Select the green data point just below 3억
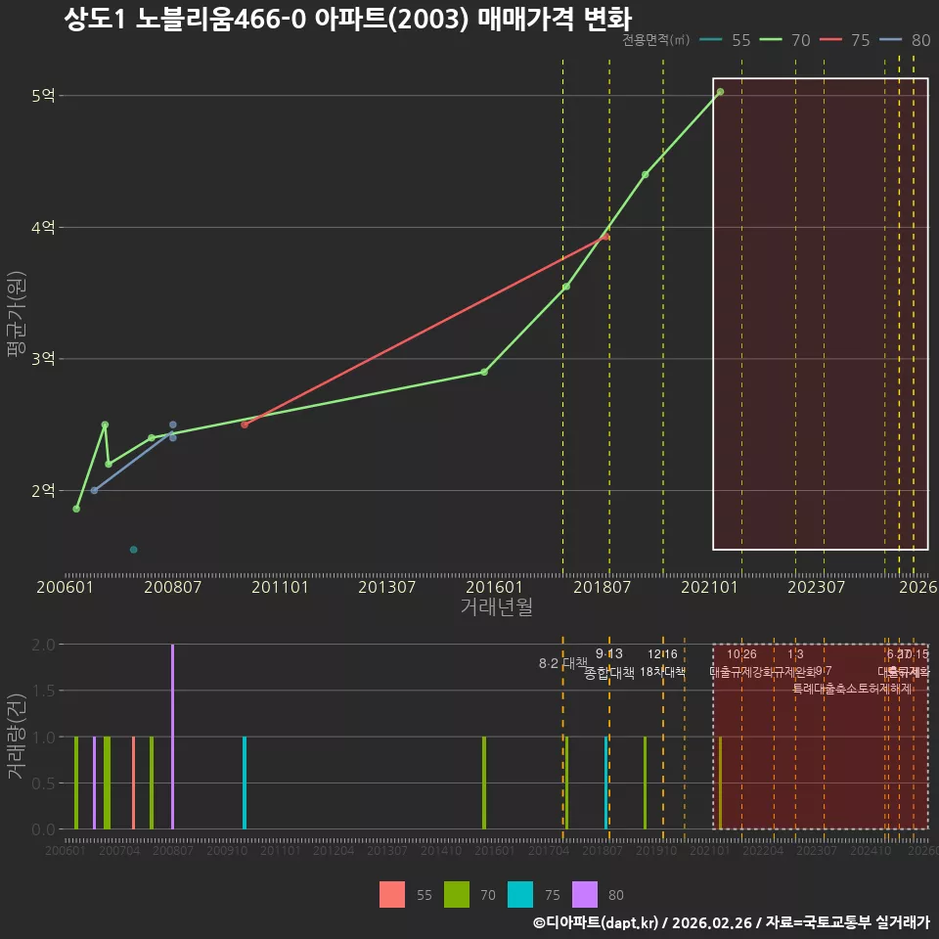Viewport: 939px width, 939px height. (x=484, y=372)
